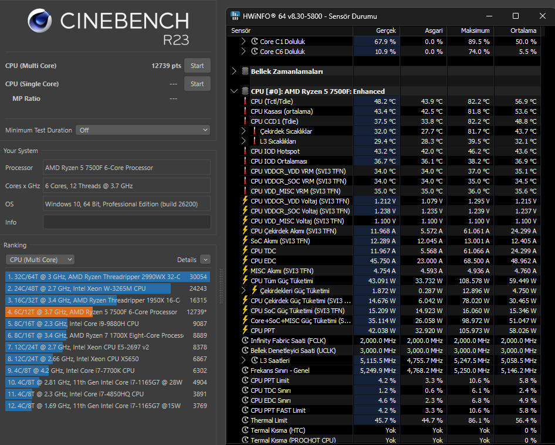Start the CPU (Multi Core) benchmark

click(197, 66)
